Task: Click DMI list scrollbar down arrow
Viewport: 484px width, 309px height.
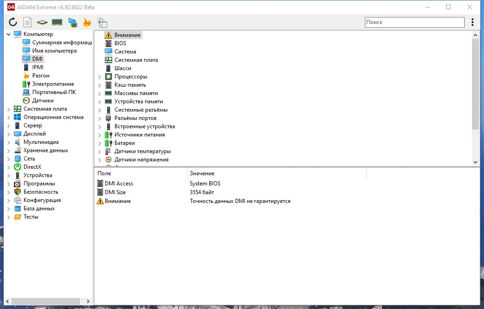Action: pyautogui.click(x=475, y=162)
